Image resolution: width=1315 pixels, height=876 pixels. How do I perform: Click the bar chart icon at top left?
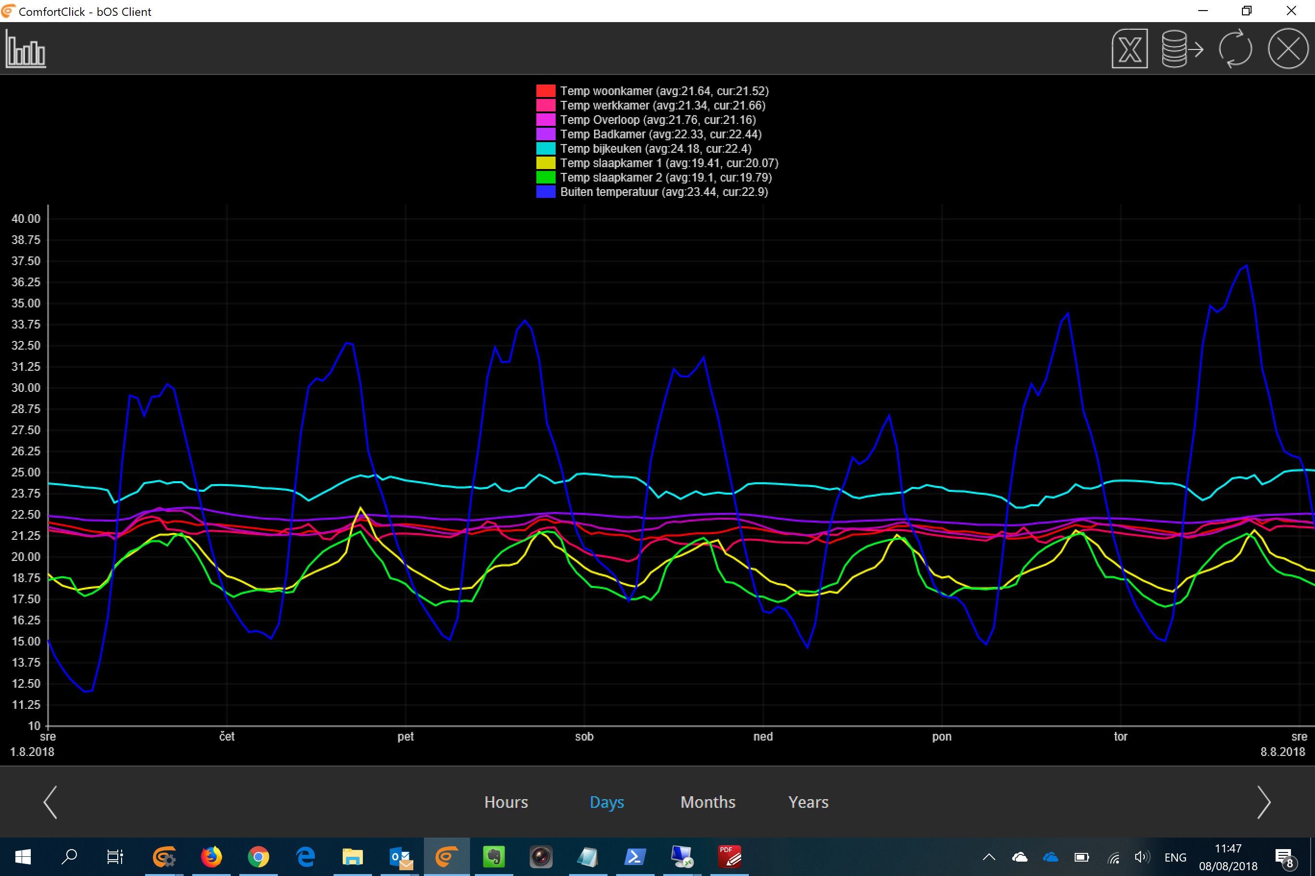26,49
